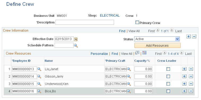
Task: Click Personalize in Crew Resources
Action: pyautogui.click(x=99, y=54)
